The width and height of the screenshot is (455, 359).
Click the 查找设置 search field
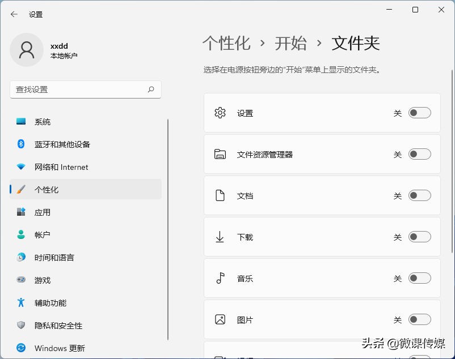click(86, 89)
